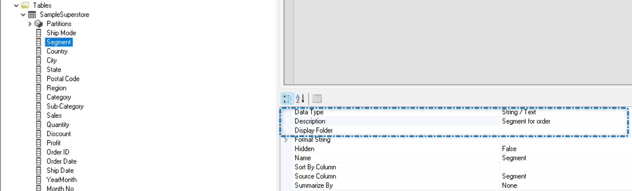Select the Order Date column
Image resolution: width=632 pixels, height=191 pixels.
coord(61,161)
